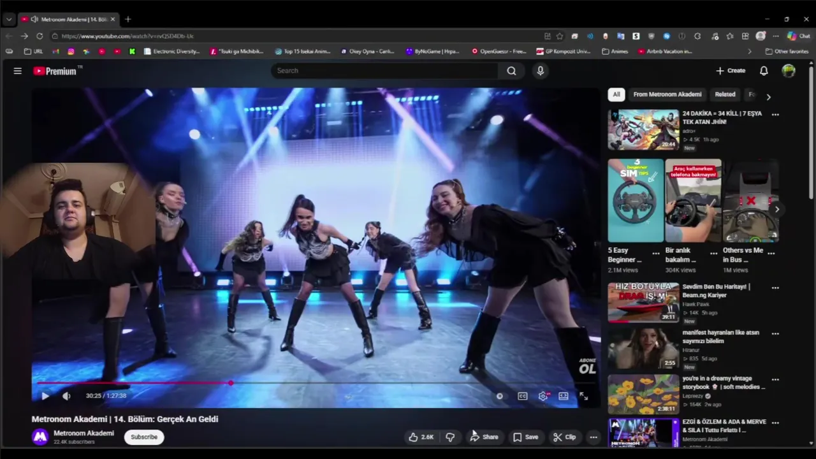Play the video
The height and width of the screenshot is (459, 816).
[45, 396]
